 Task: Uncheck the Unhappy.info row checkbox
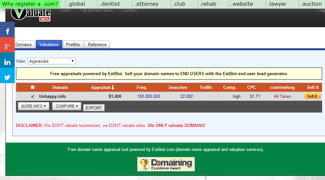pyautogui.click(x=33, y=96)
